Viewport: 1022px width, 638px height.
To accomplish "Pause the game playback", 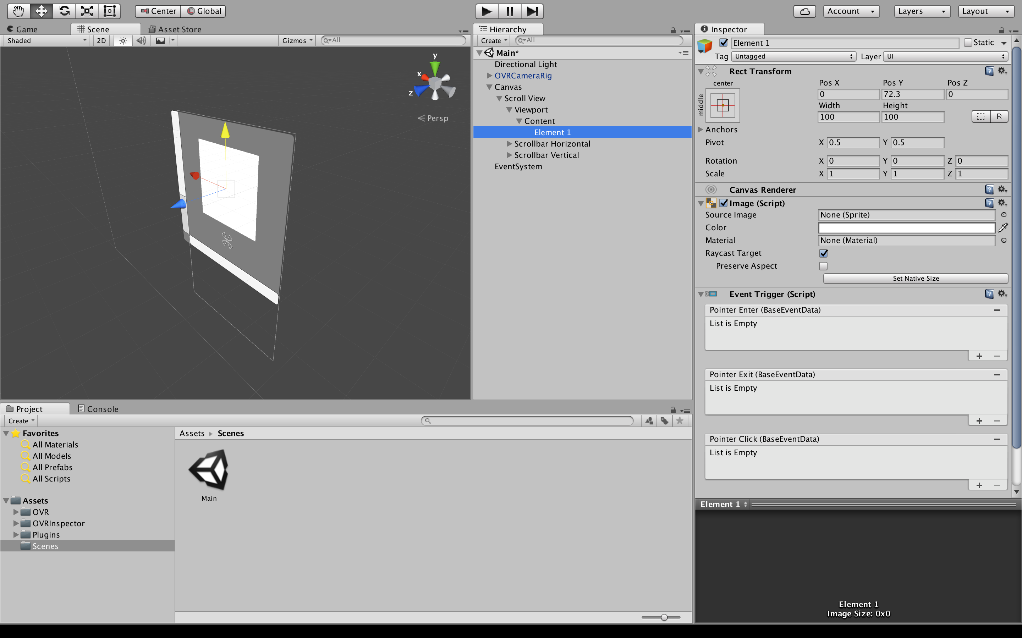I will pos(509,11).
